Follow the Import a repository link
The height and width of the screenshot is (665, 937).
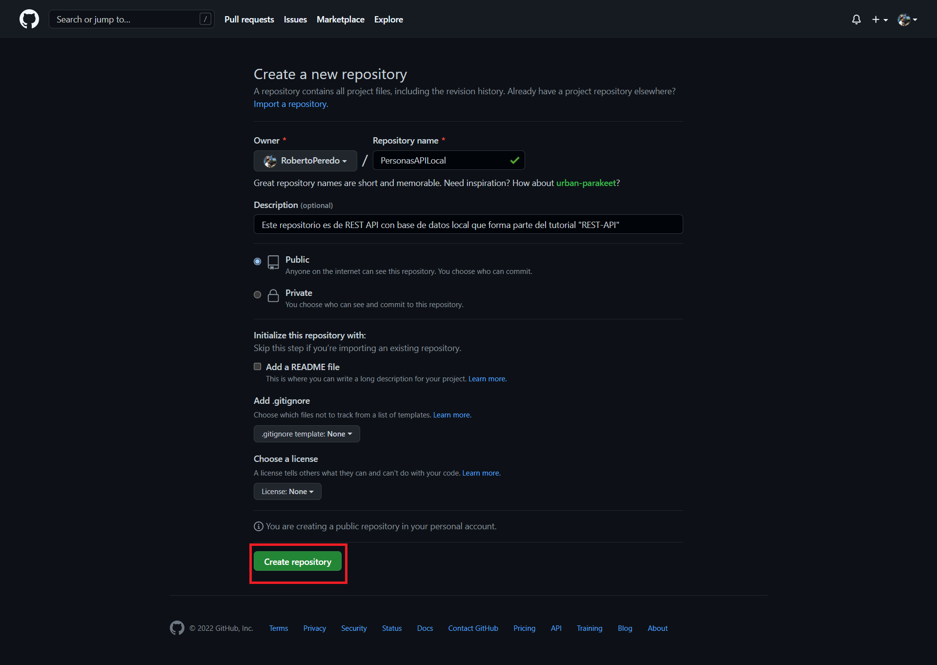click(291, 104)
